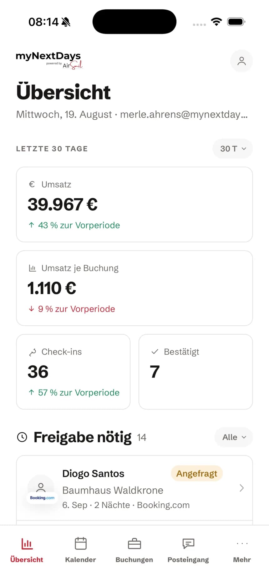Switch to the Kalender tab label

pos(80,560)
